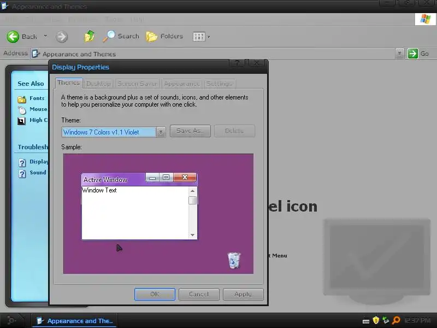Expand the address bar dropdown
Screen dimensions: 437x328
click(399, 53)
